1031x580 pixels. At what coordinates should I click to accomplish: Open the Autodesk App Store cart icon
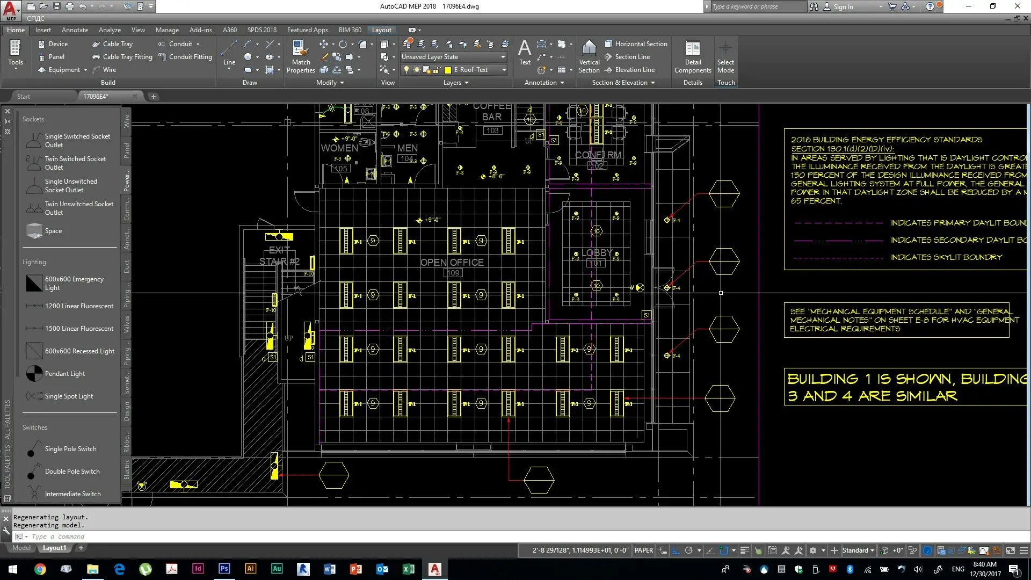(892, 6)
